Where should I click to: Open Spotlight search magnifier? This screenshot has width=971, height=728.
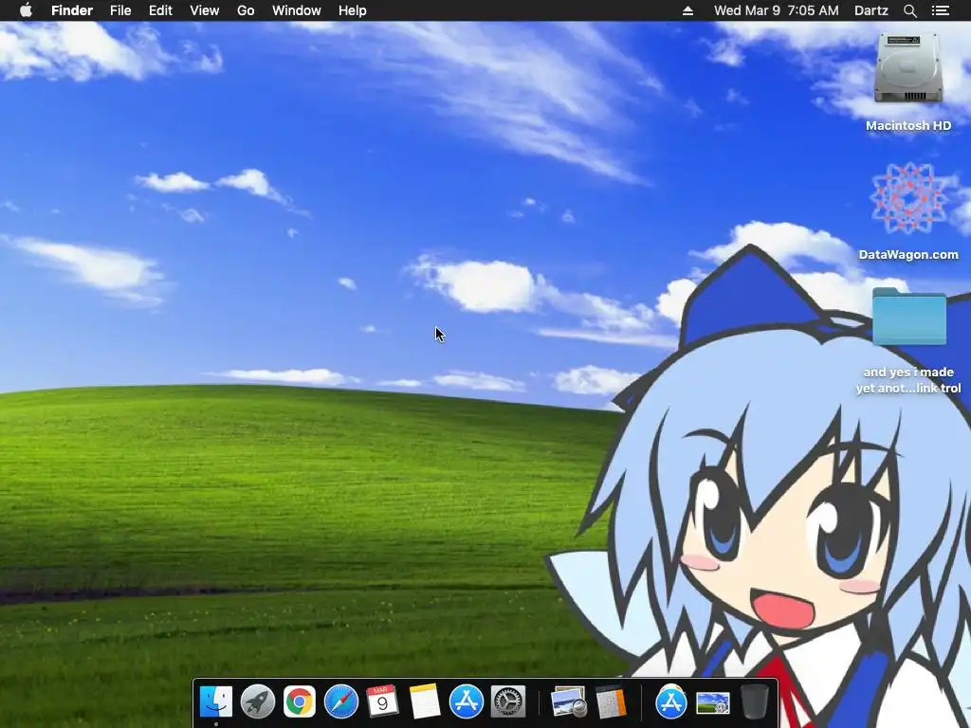point(909,10)
